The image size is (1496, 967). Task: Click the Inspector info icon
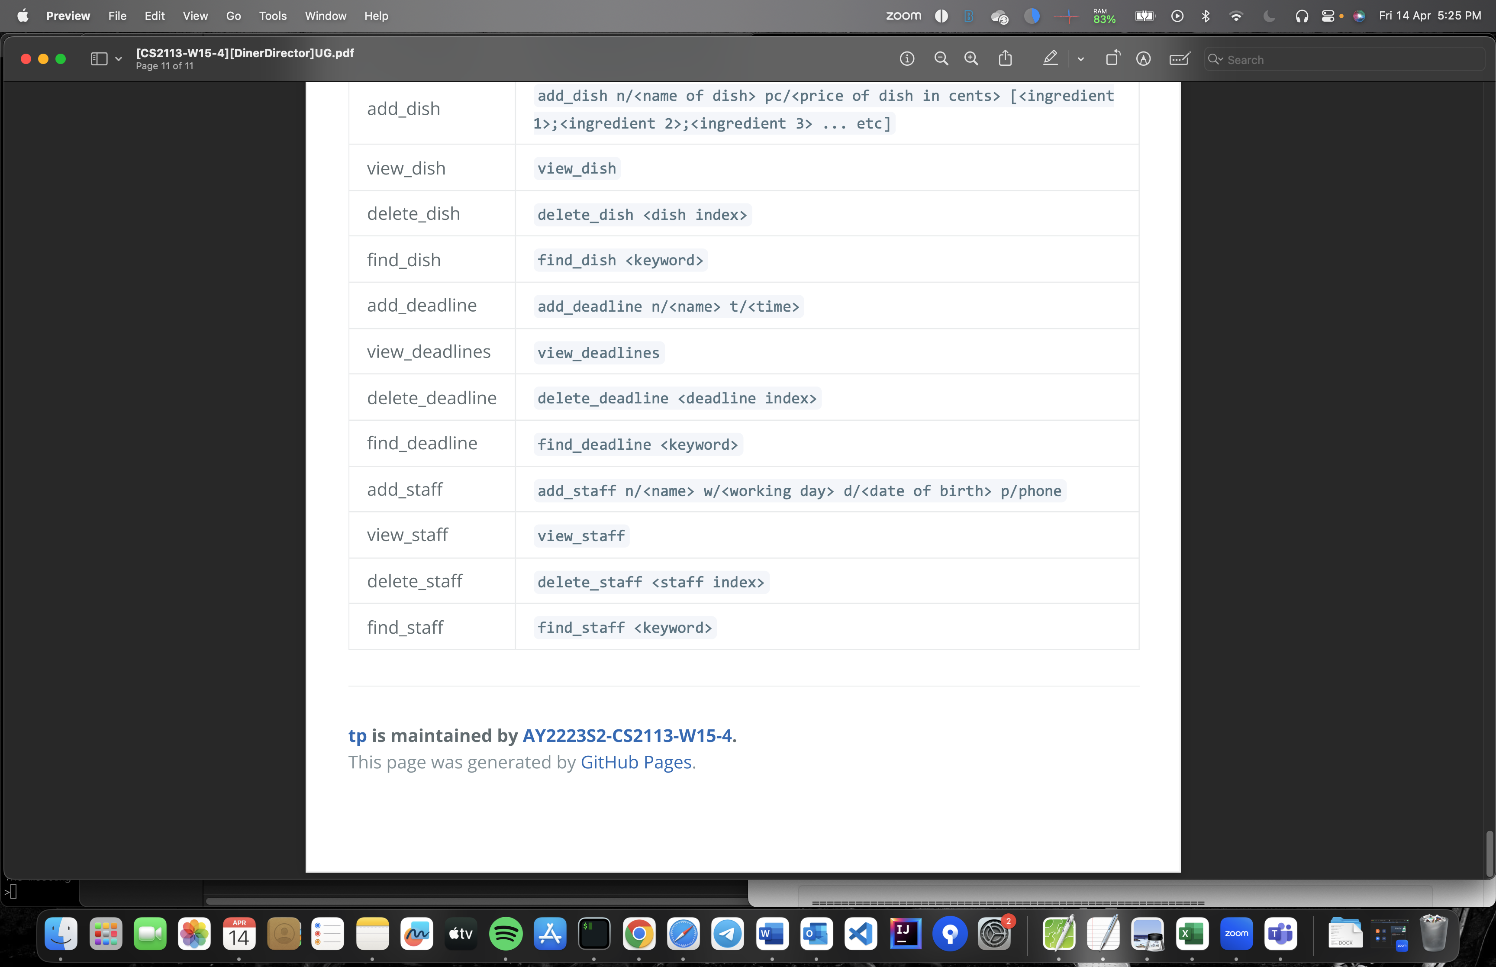(906, 59)
